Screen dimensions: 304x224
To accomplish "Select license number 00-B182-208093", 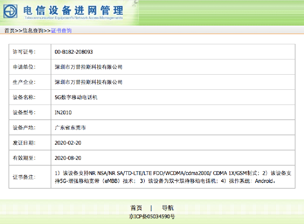I will [x=74, y=52].
